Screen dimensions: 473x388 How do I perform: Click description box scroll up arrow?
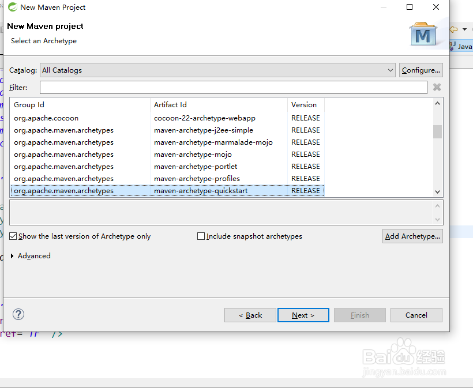click(x=437, y=206)
